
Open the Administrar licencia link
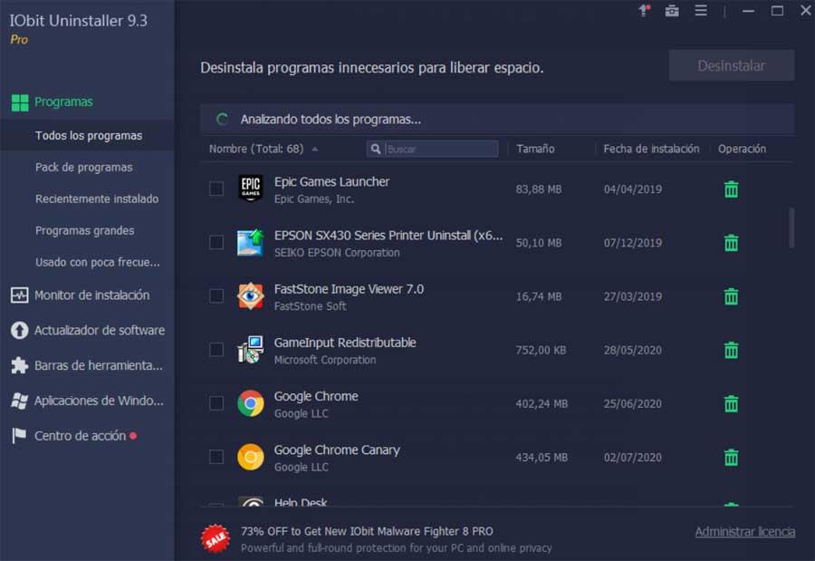click(745, 532)
